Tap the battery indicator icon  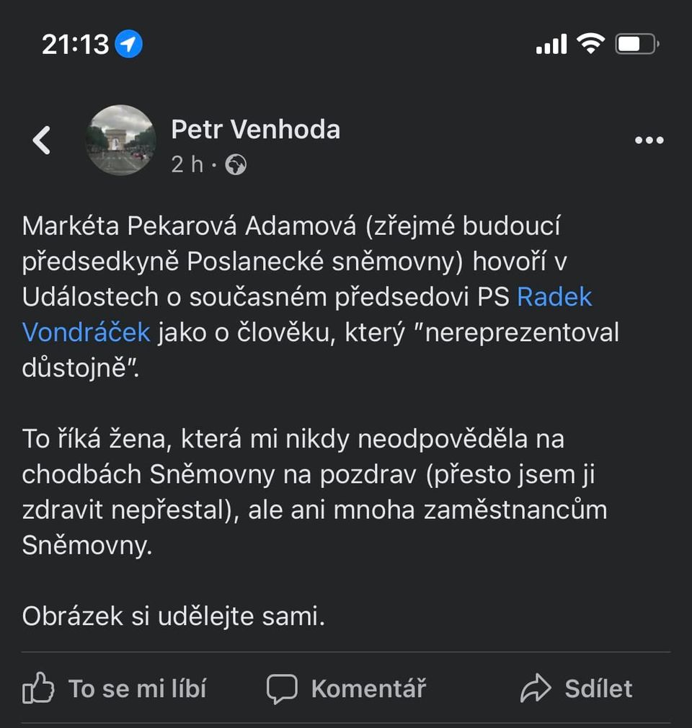(x=636, y=45)
